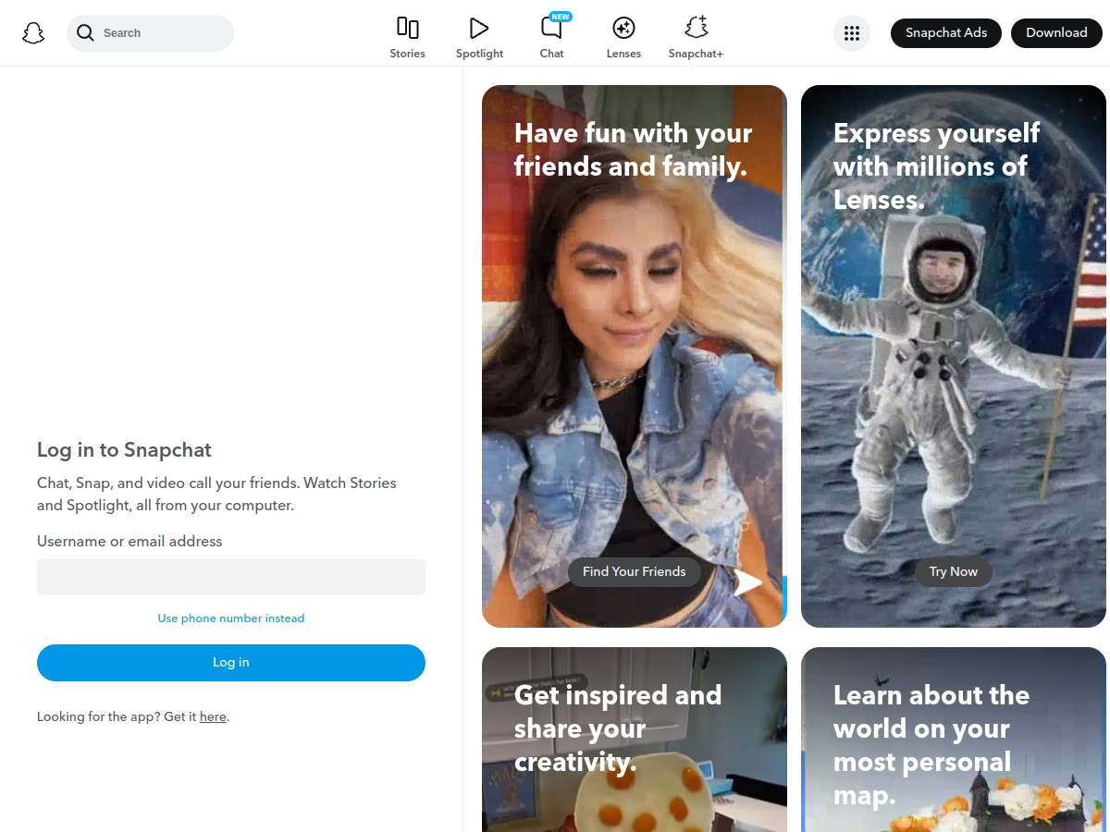Open the apps grid menu
The height and width of the screenshot is (832, 1110).
click(x=852, y=33)
